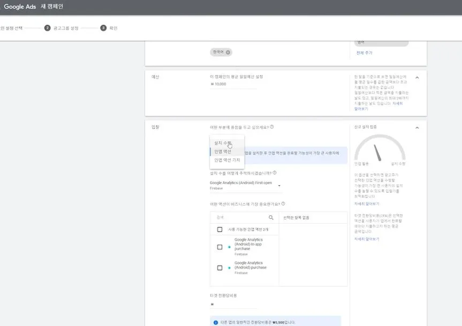Click the 전체 추가 link

click(x=364, y=53)
